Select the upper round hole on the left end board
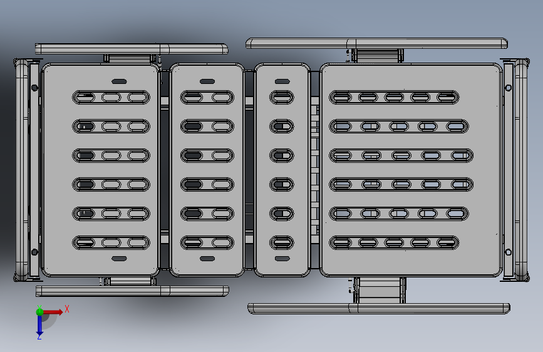543x352 pixels. [34, 88]
